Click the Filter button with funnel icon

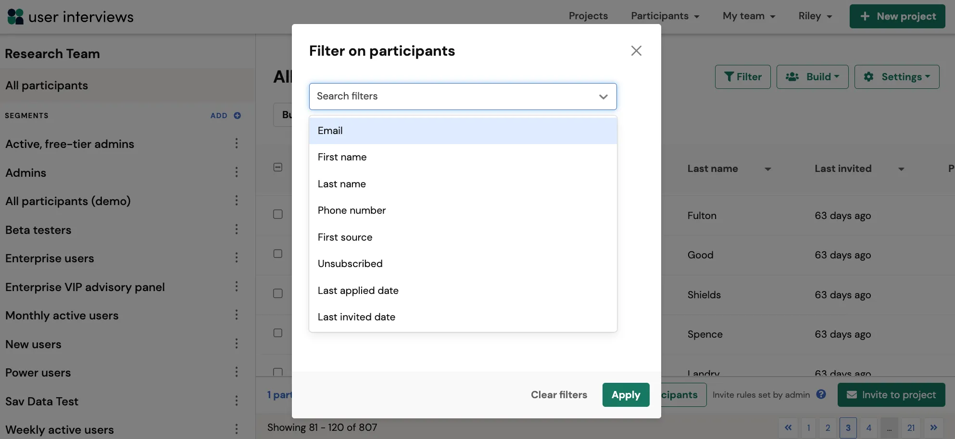click(742, 77)
